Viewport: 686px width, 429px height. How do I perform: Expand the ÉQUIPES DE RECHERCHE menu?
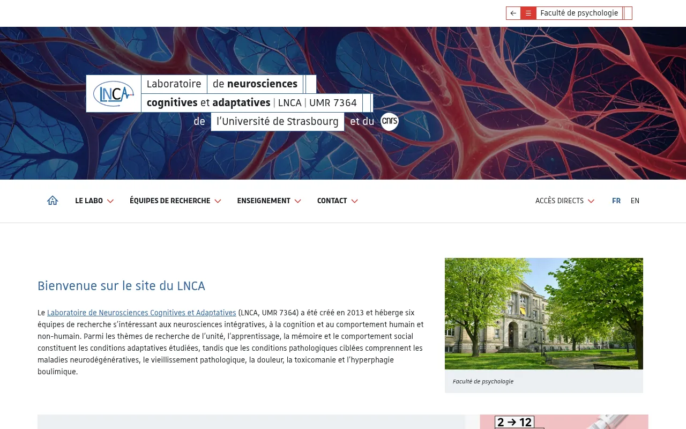(x=175, y=201)
